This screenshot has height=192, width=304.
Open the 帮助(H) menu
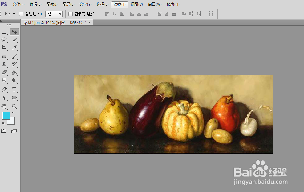[x=173, y=4]
